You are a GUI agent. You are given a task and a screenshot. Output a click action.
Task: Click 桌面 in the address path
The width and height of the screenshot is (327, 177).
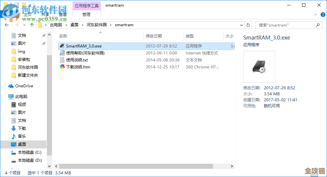74,25
